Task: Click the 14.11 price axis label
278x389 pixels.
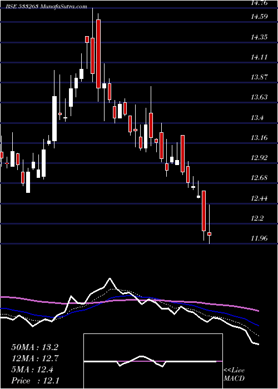Action: pos(259,57)
